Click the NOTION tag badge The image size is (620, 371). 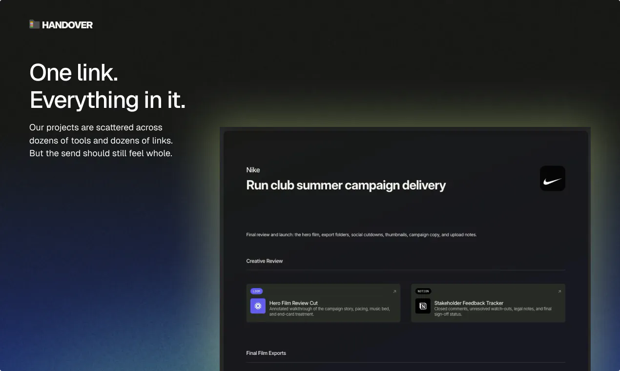click(x=423, y=291)
